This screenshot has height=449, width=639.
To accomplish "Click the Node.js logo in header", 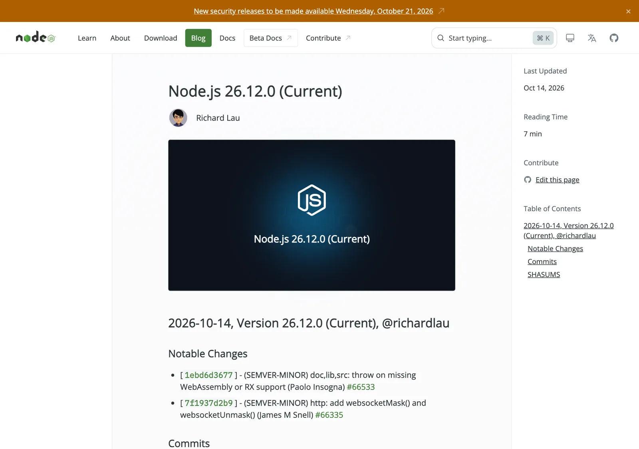I will (36, 38).
